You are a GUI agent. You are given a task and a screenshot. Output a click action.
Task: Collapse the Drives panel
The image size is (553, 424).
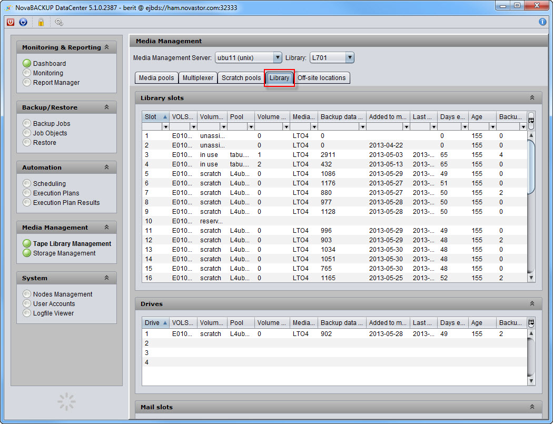click(x=532, y=303)
